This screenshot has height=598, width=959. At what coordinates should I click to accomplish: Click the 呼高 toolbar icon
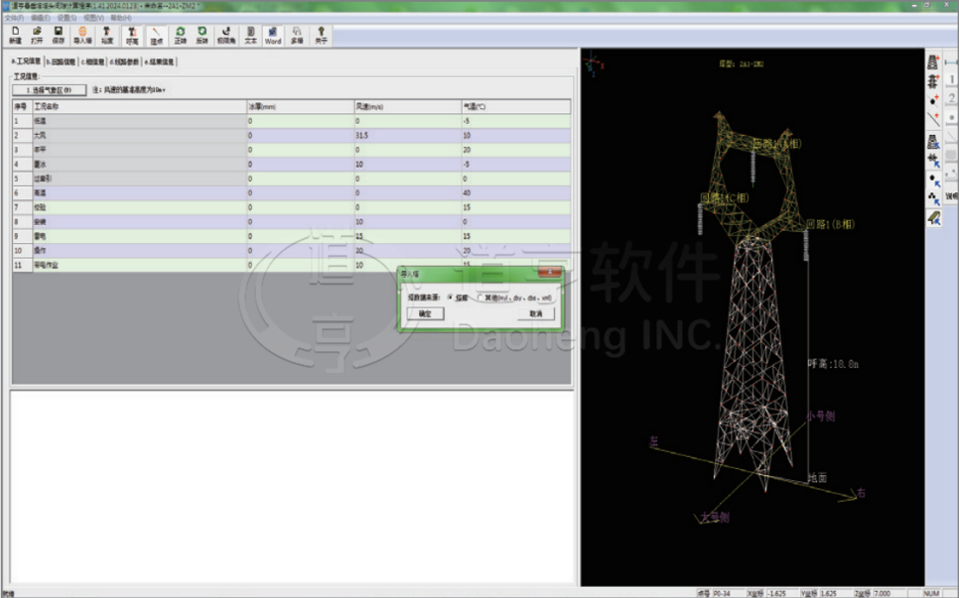coord(132,35)
